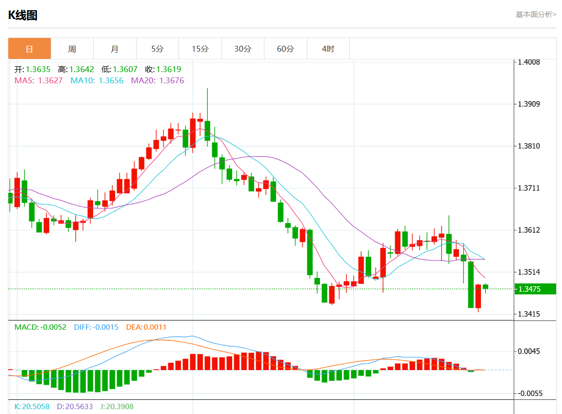Click the DEA value label

click(x=146, y=327)
